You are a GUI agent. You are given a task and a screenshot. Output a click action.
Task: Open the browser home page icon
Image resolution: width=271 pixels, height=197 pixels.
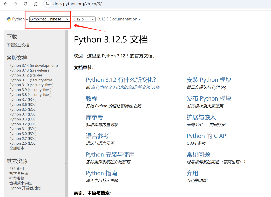pos(36,4)
